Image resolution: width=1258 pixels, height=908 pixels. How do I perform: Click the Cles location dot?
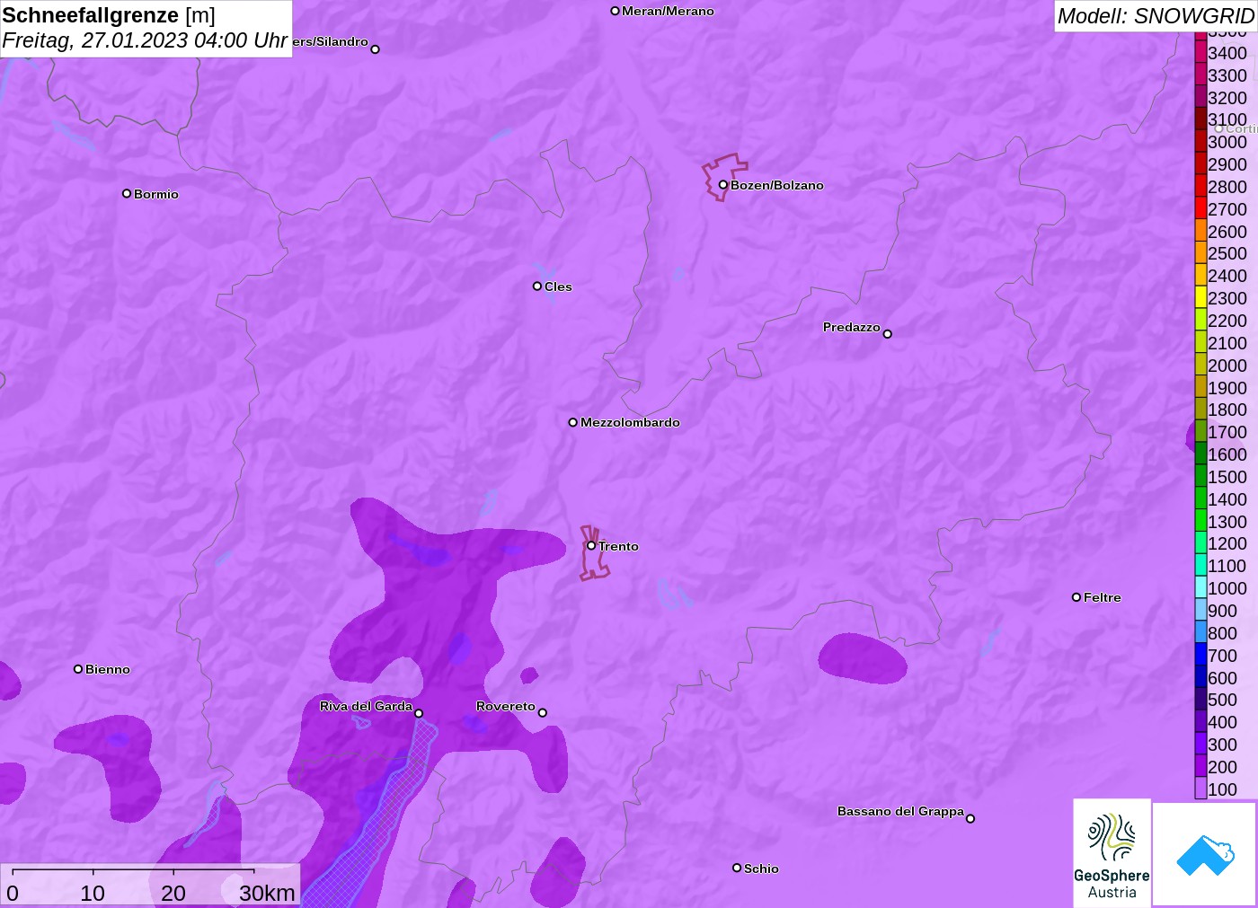pos(537,287)
